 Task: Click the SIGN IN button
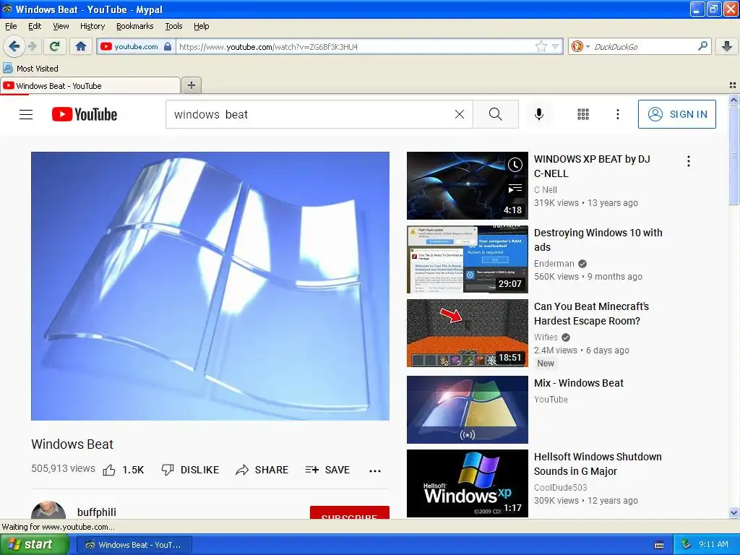tap(676, 114)
